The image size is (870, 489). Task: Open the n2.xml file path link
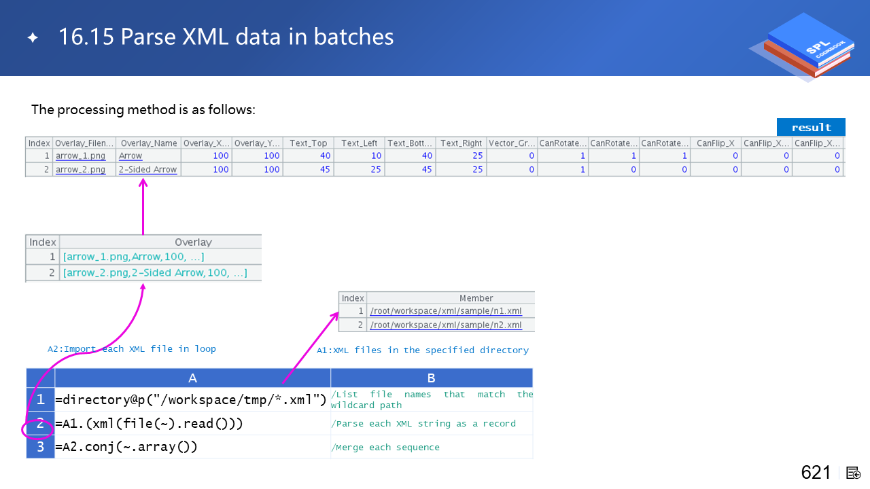(445, 325)
